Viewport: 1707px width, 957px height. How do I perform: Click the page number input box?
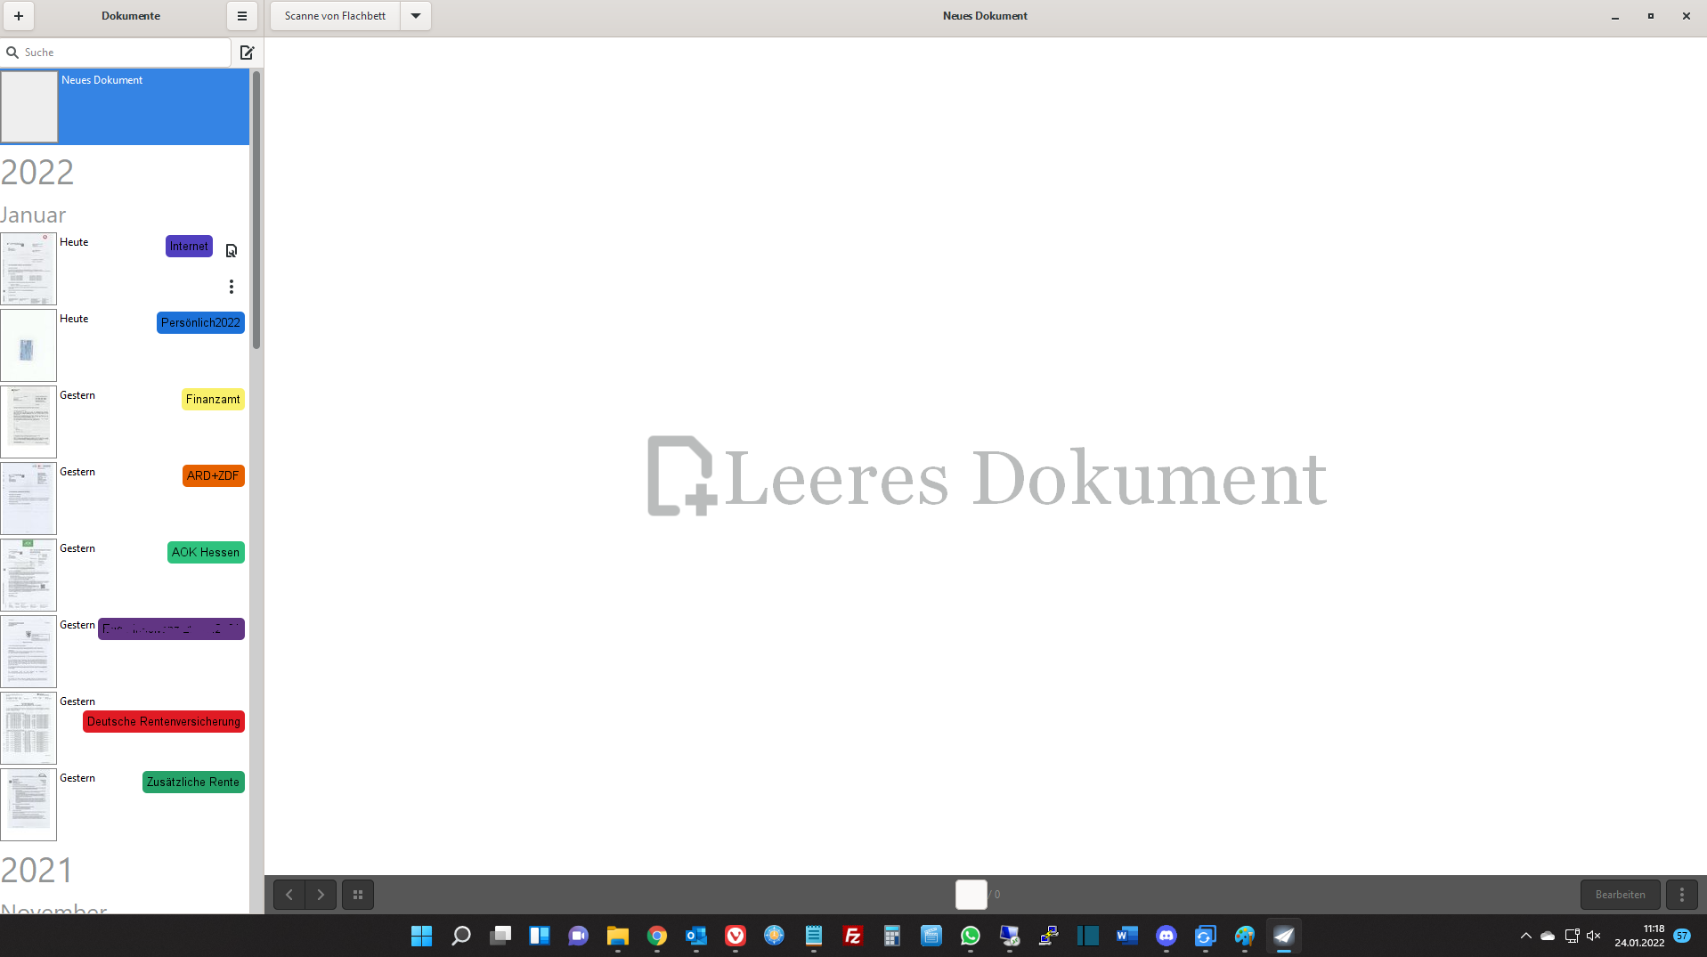coord(970,895)
